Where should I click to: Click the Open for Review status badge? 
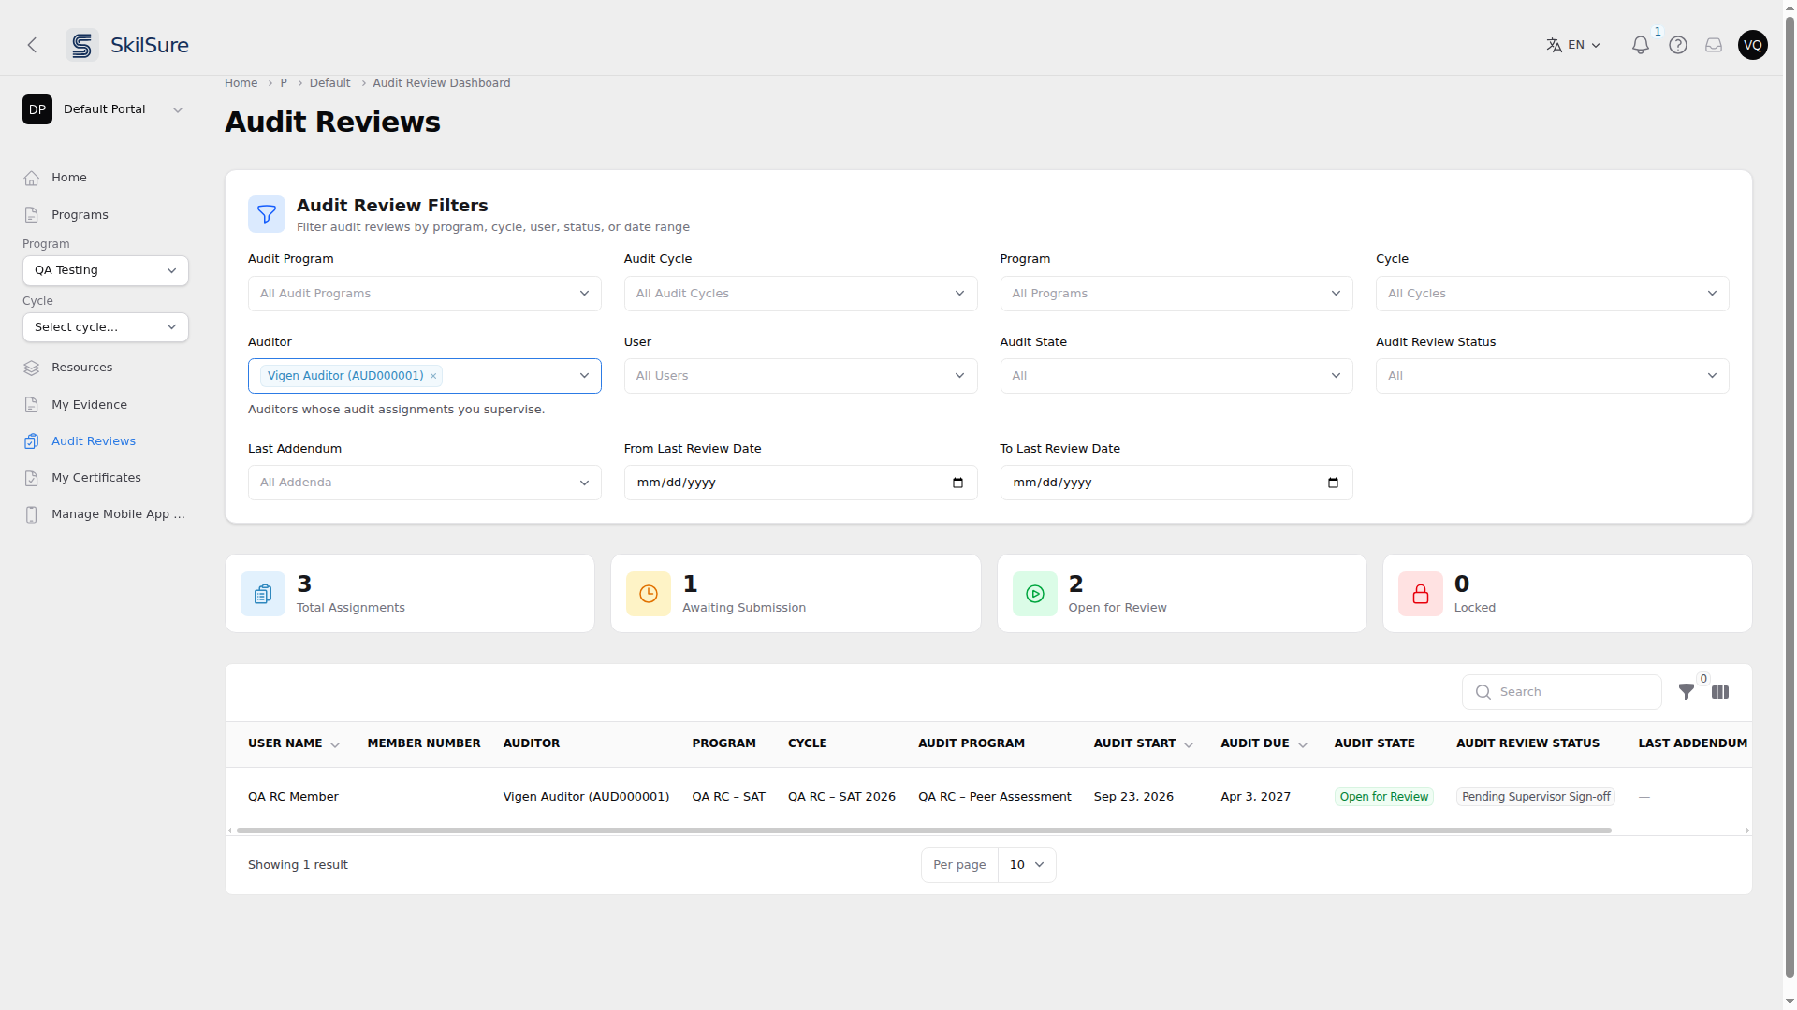click(x=1383, y=797)
